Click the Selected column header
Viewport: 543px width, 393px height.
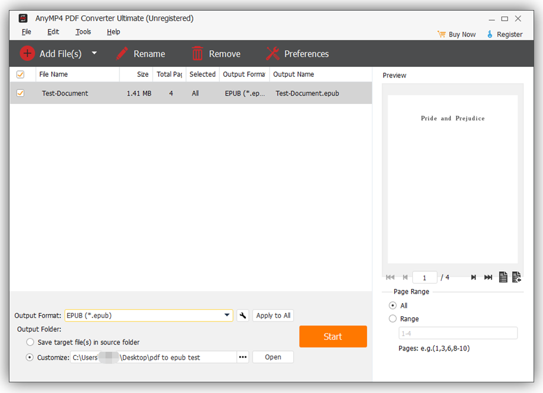[x=203, y=74]
